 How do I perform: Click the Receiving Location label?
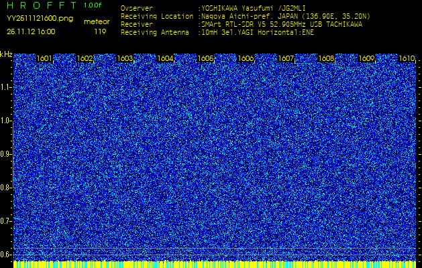click(x=157, y=16)
